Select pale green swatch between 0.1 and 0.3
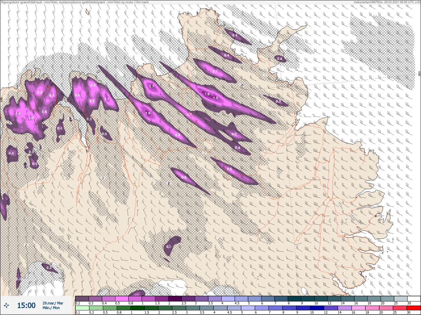Image resolution: width=421 pixels, height=315 pixels. coord(82,308)
